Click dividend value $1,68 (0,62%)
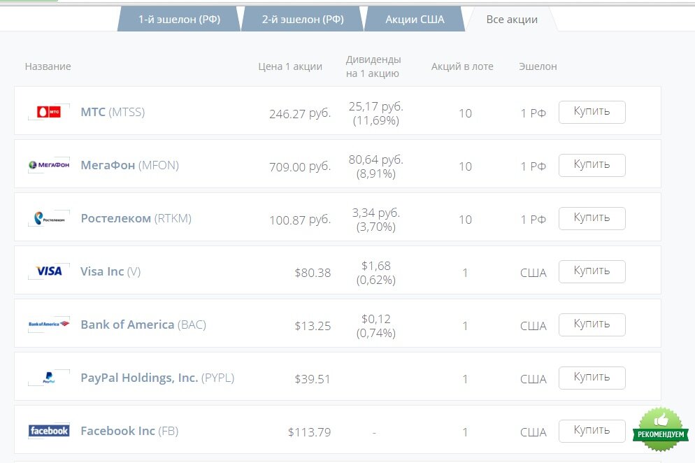 pos(376,272)
